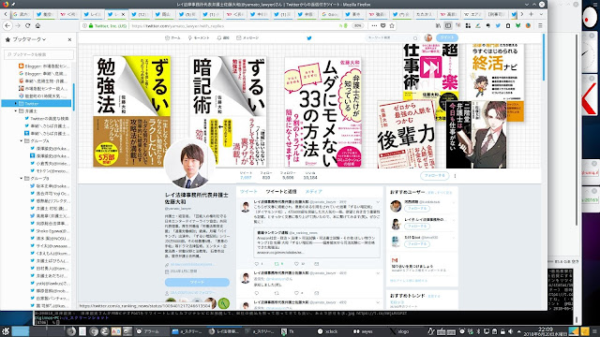Select the ツイートと返信 tab

pos(281,191)
